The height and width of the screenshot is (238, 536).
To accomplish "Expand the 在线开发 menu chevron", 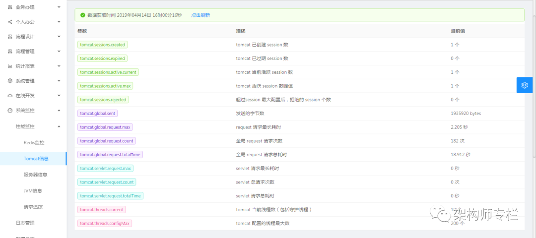I will click(59, 96).
